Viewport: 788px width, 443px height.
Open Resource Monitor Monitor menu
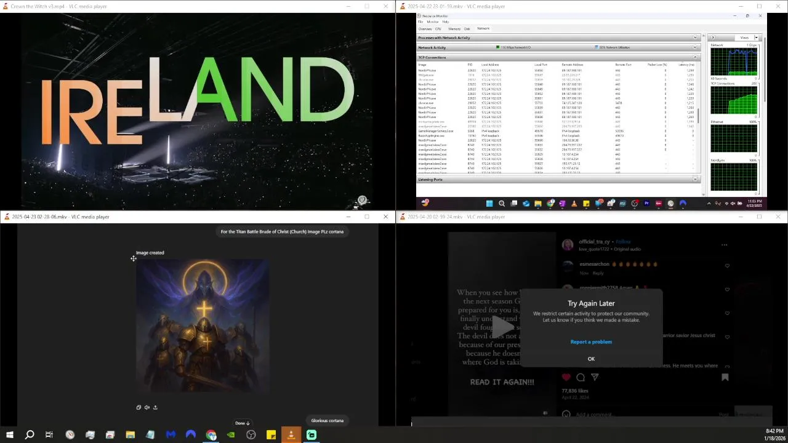433,22
